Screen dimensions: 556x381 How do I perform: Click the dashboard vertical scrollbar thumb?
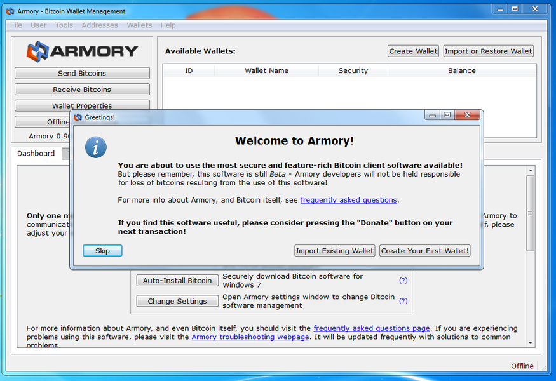531,213
